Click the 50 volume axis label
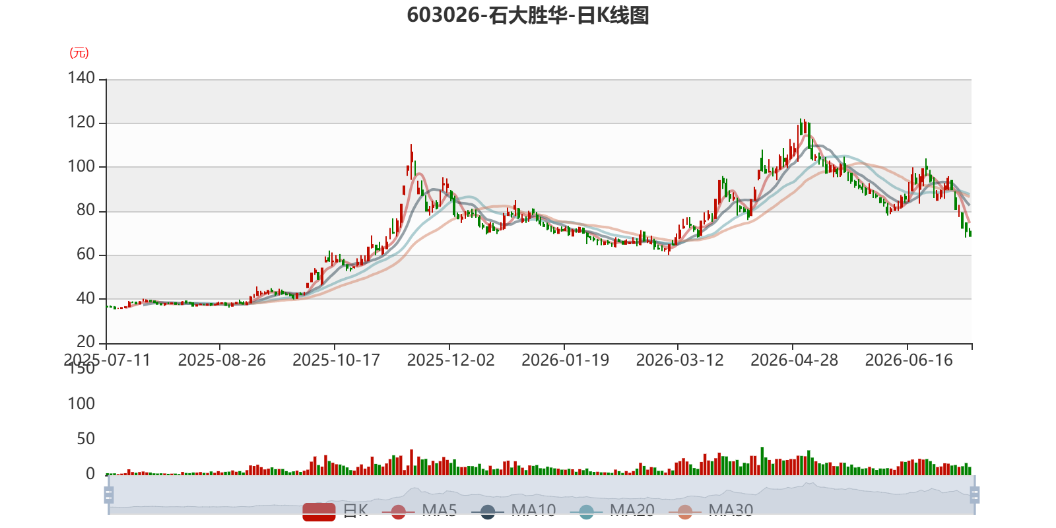 (x=86, y=439)
